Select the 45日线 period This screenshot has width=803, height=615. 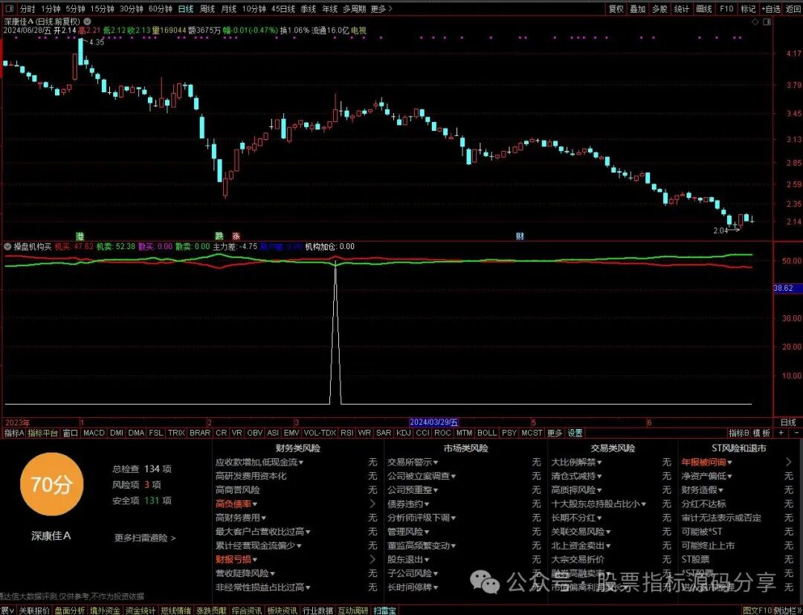click(283, 9)
